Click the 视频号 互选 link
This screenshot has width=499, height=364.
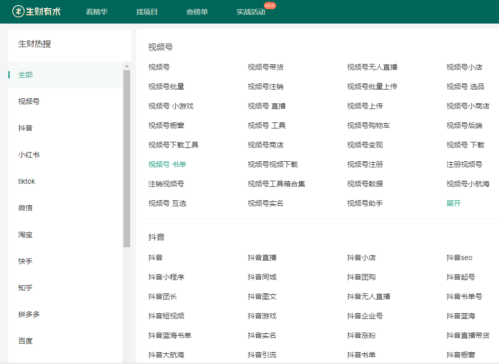pos(168,203)
